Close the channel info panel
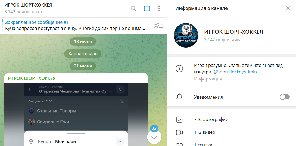Image resolution: width=296 pixels, height=146 pixels. coord(288,8)
